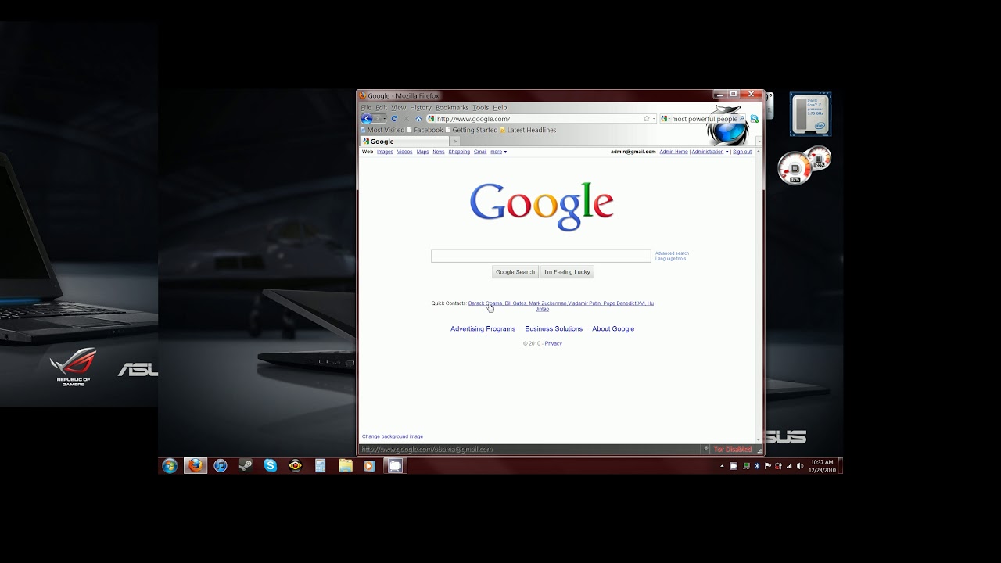Expand the Administration dropdown
The width and height of the screenshot is (1001, 563).
pyautogui.click(x=710, y=152)
